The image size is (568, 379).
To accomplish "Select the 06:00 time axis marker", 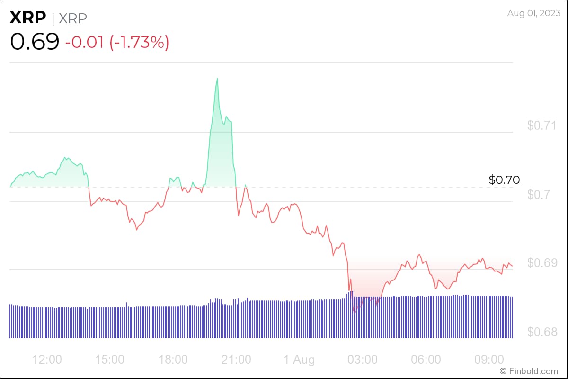I will tap(426, 360).
